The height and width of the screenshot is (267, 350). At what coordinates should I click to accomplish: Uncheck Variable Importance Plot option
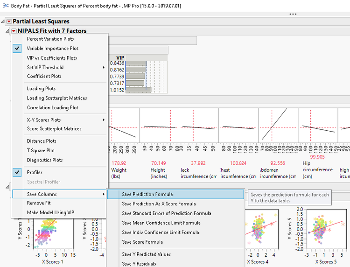click(x=52, y=49)
